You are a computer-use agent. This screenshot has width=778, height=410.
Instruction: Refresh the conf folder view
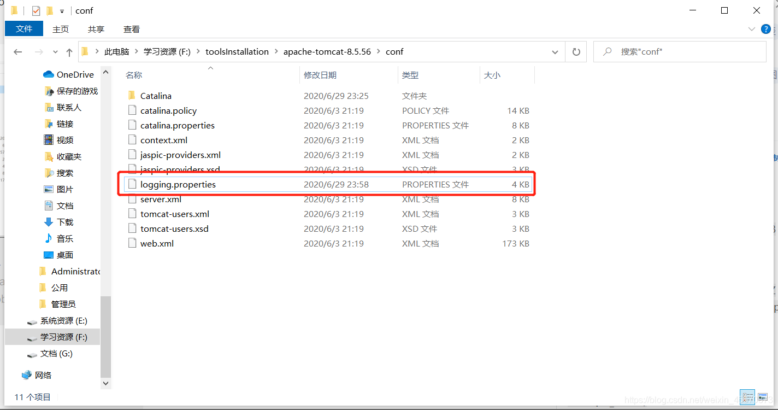pyautogui.click(x=576, y=52)
